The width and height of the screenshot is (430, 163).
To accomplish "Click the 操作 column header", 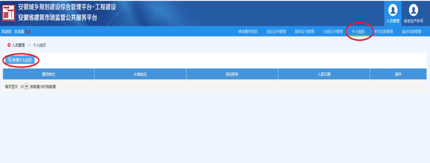I will [x=398, y=74].
